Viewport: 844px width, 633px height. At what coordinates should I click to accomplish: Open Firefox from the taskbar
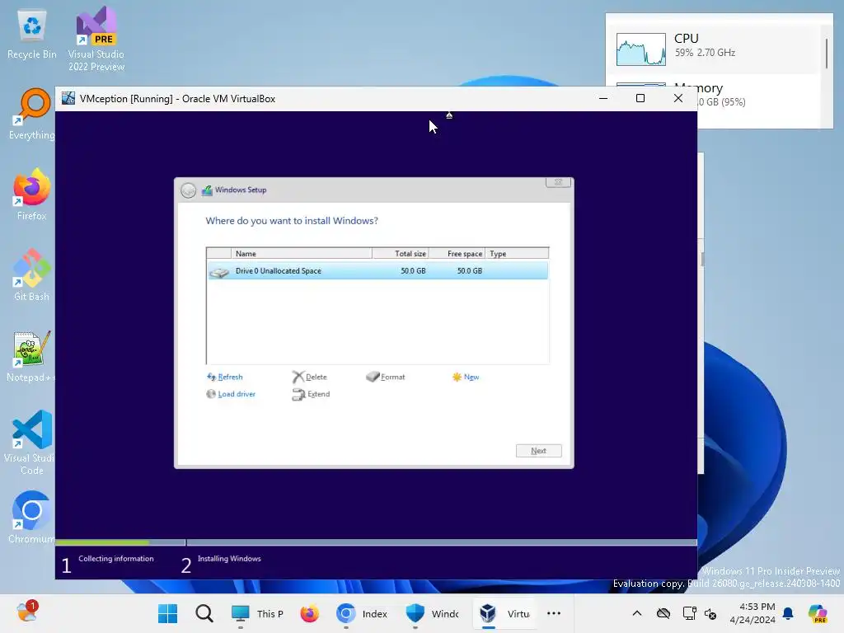point(310,613)
